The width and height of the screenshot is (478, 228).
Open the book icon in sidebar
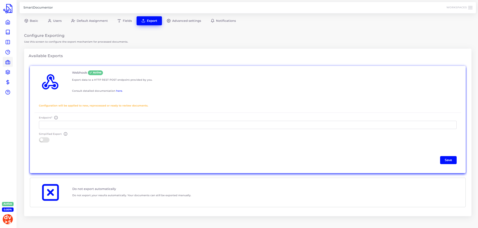click(x=8, y=32)
